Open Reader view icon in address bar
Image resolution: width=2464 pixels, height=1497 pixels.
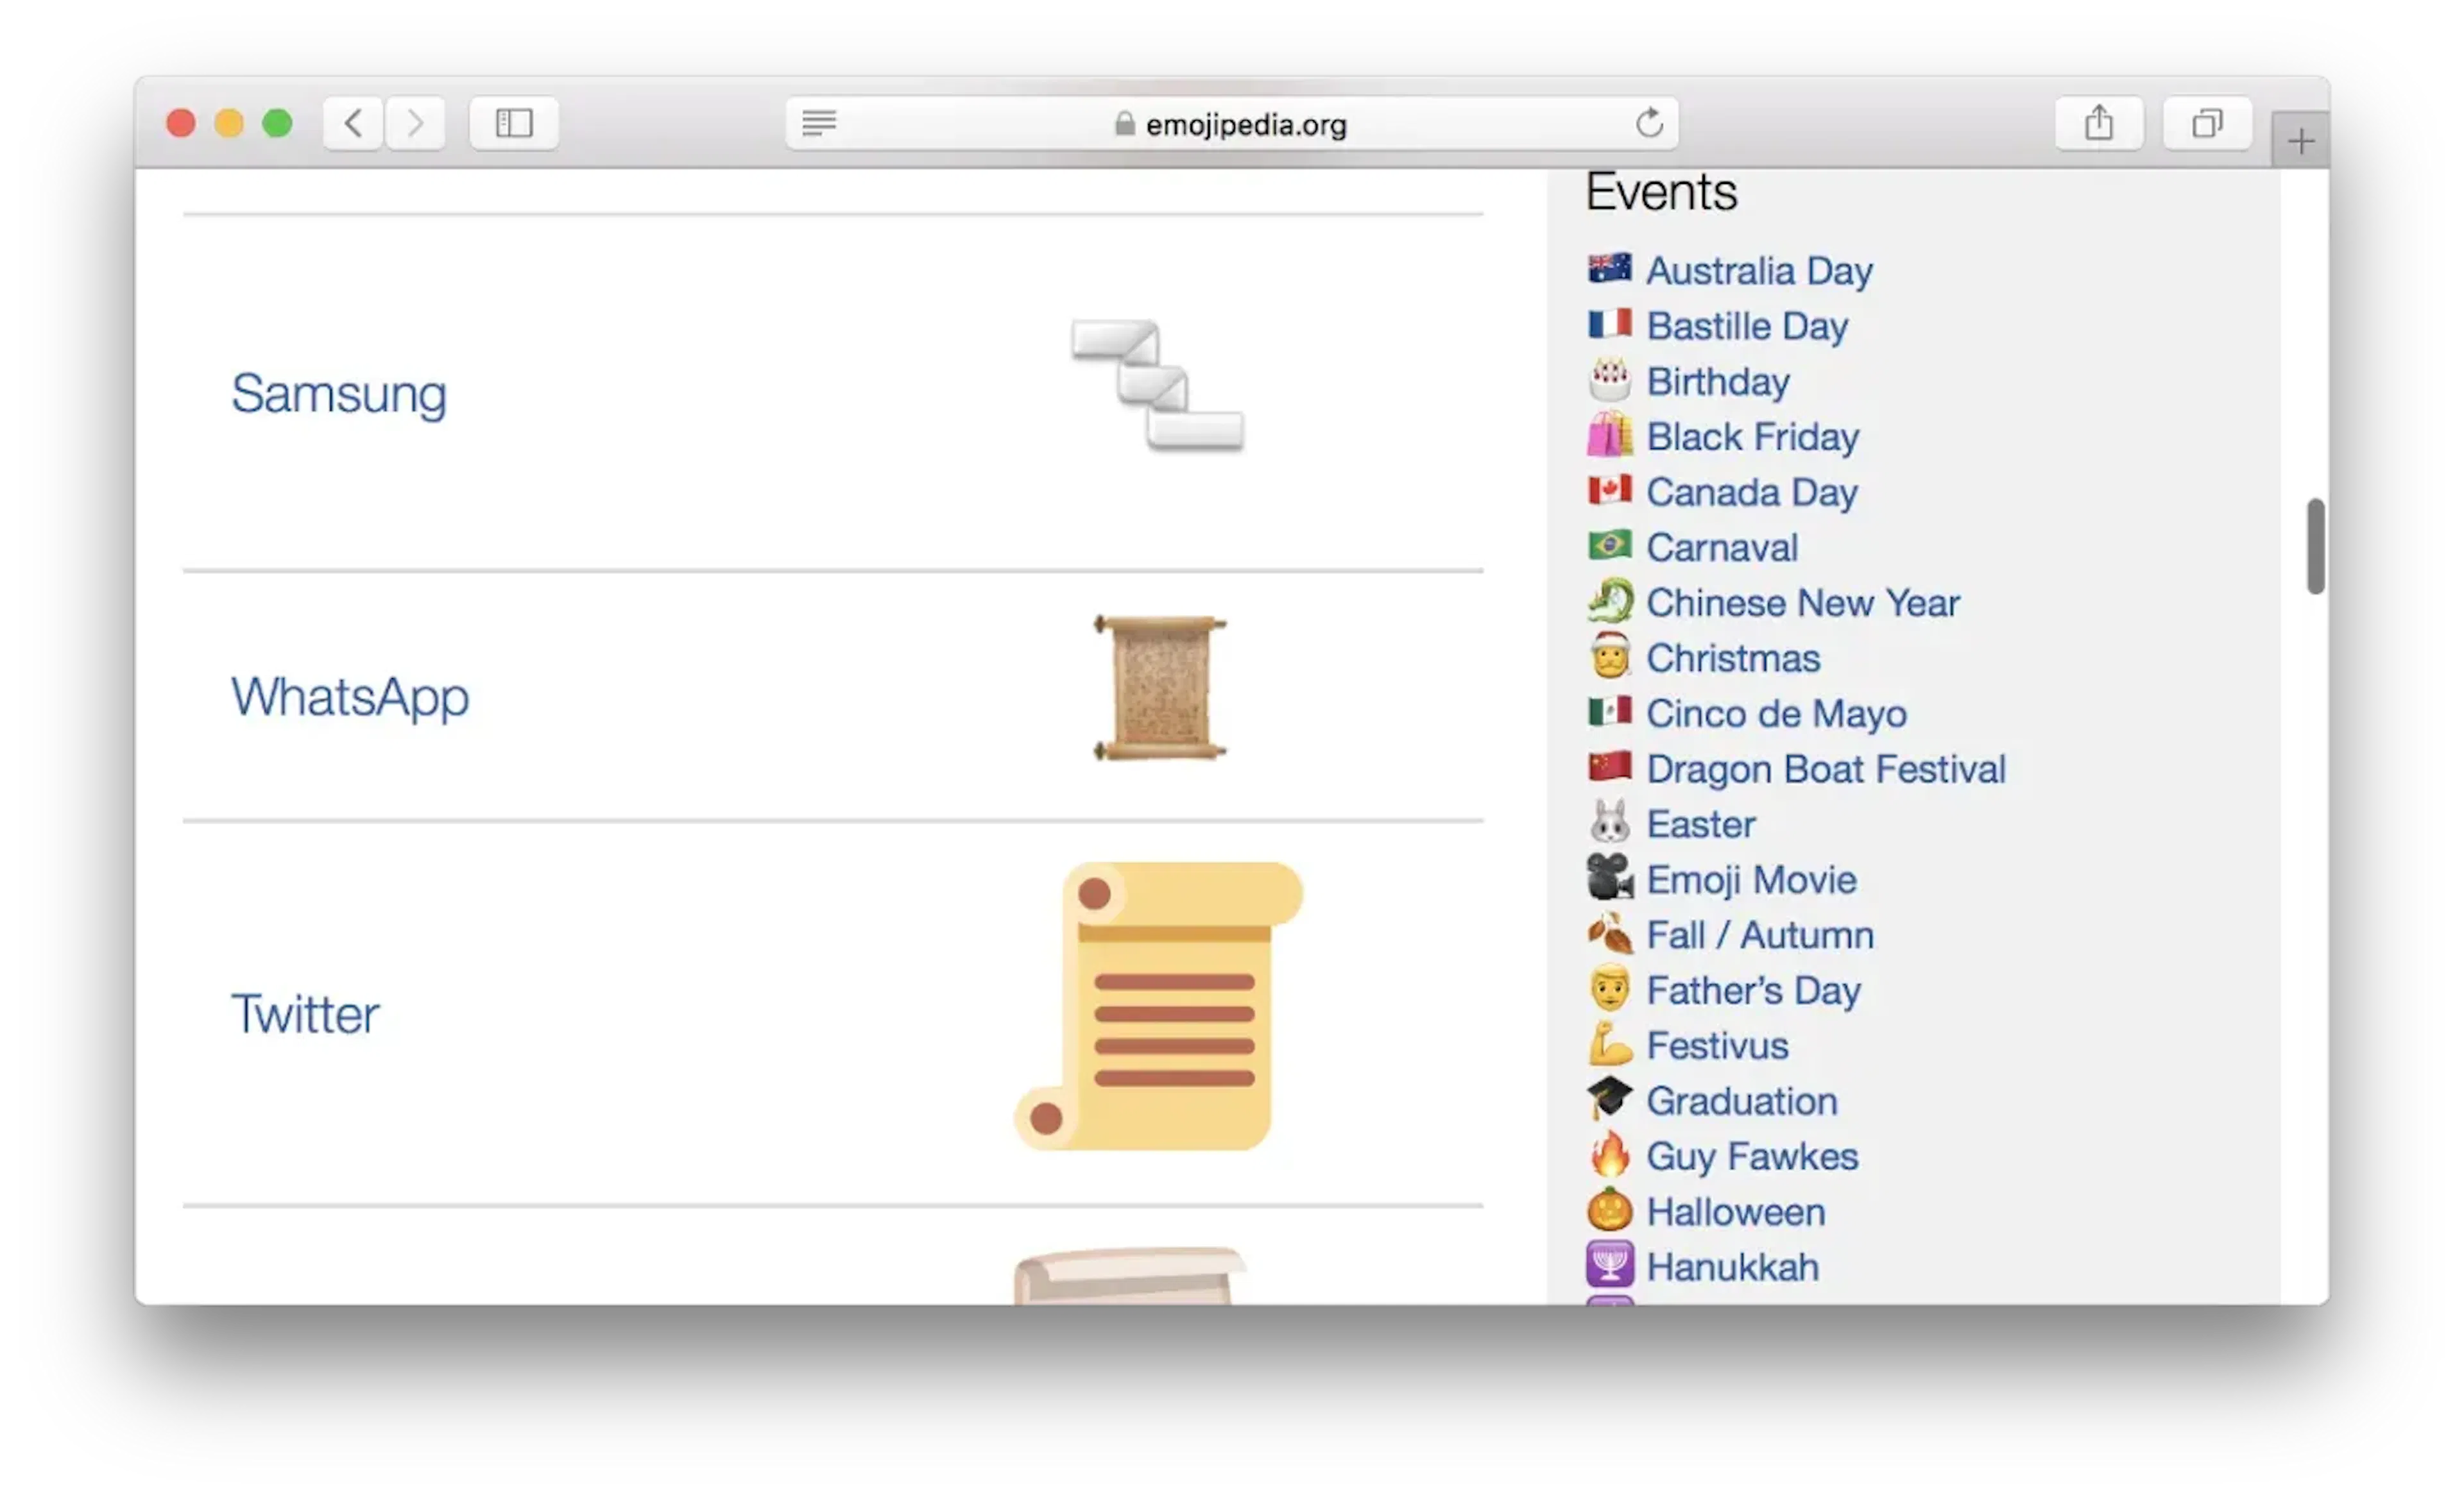(x=819, y=123)
